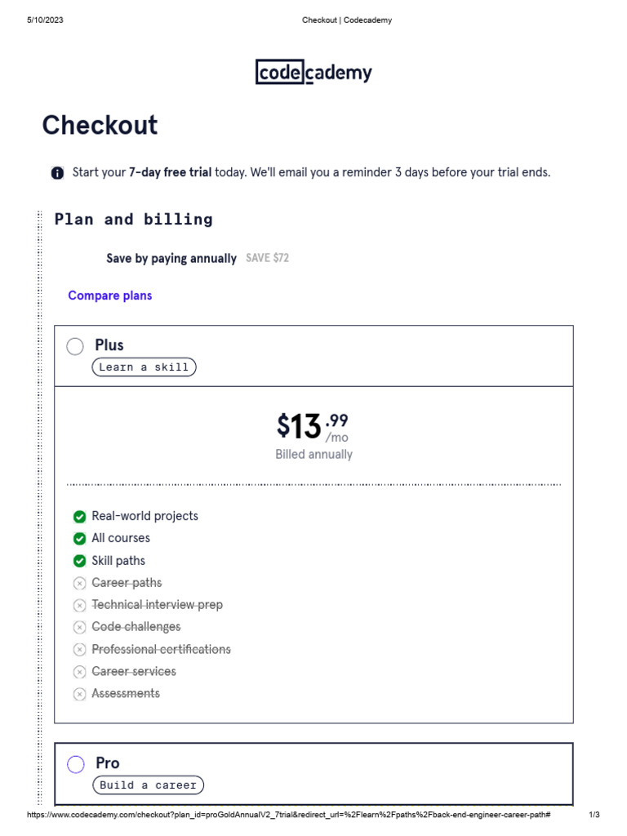The height and width of the screenshot is (836, 627).
Task: Toggle Save by paying annually option
Action: click(171, 258)
